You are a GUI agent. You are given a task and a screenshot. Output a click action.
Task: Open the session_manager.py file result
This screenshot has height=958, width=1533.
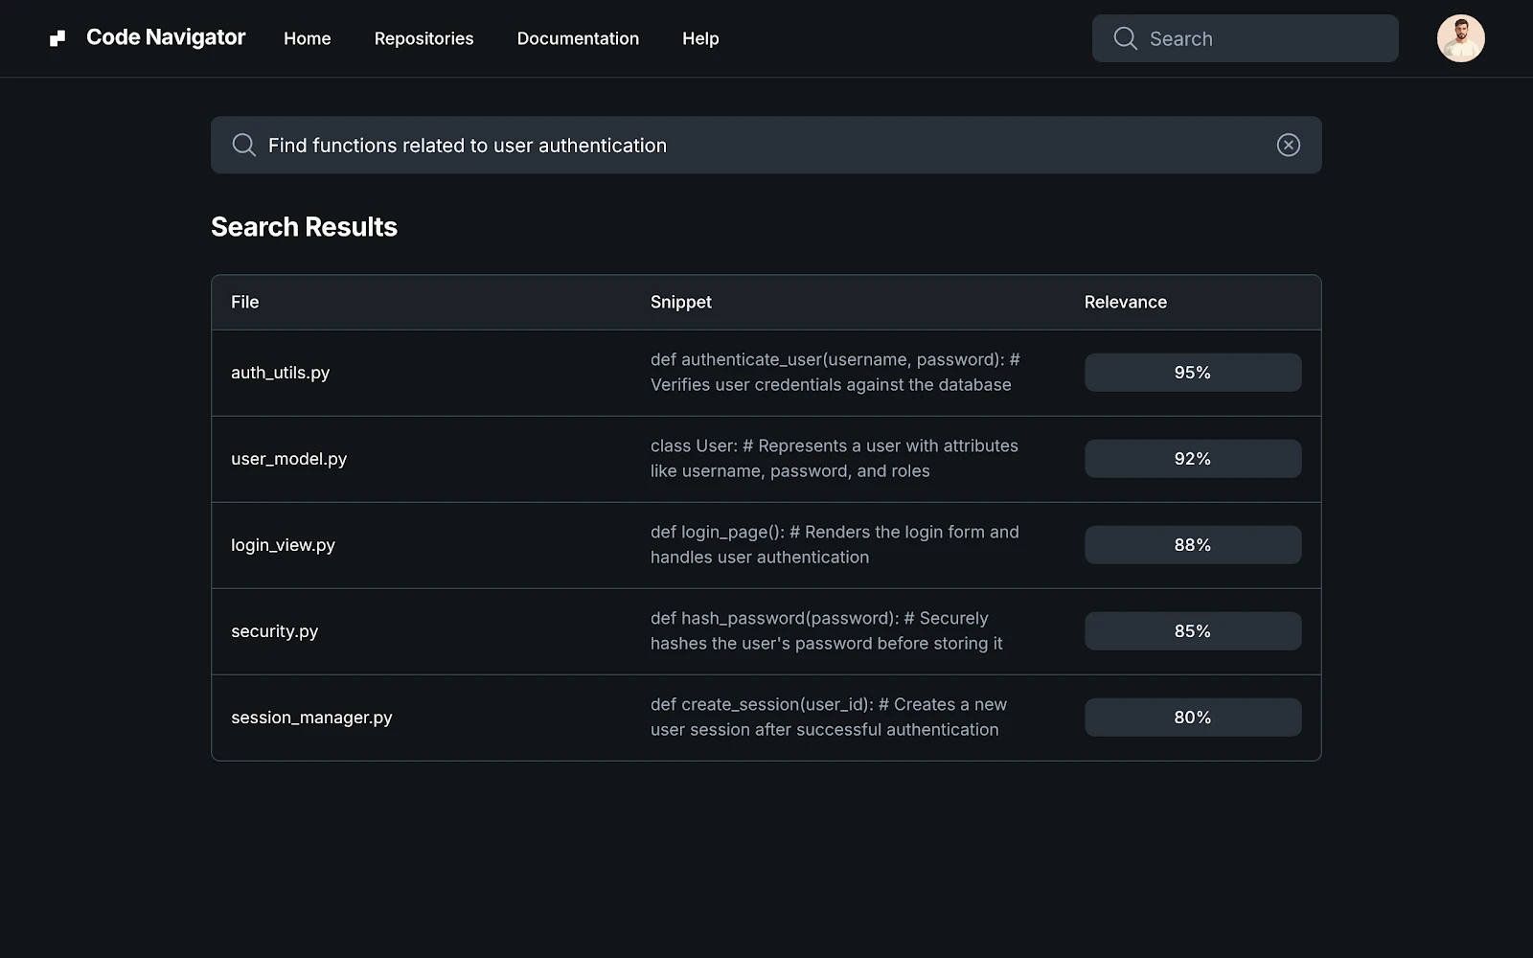[x=311, y=718]
